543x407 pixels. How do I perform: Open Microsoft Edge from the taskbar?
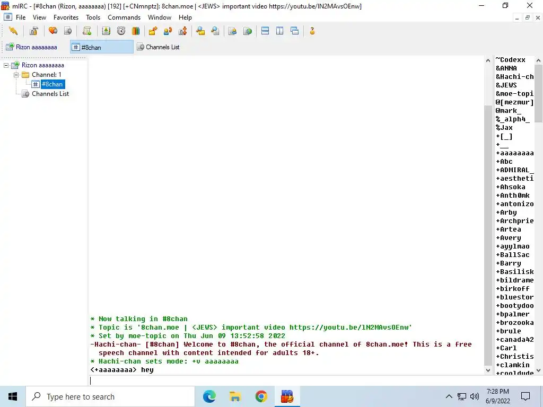point(209,396)
